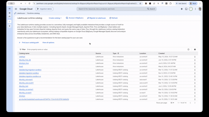Bookmark this page with the star icon
This screenshot has width=209, height=117.
click(x=140, y=3)
